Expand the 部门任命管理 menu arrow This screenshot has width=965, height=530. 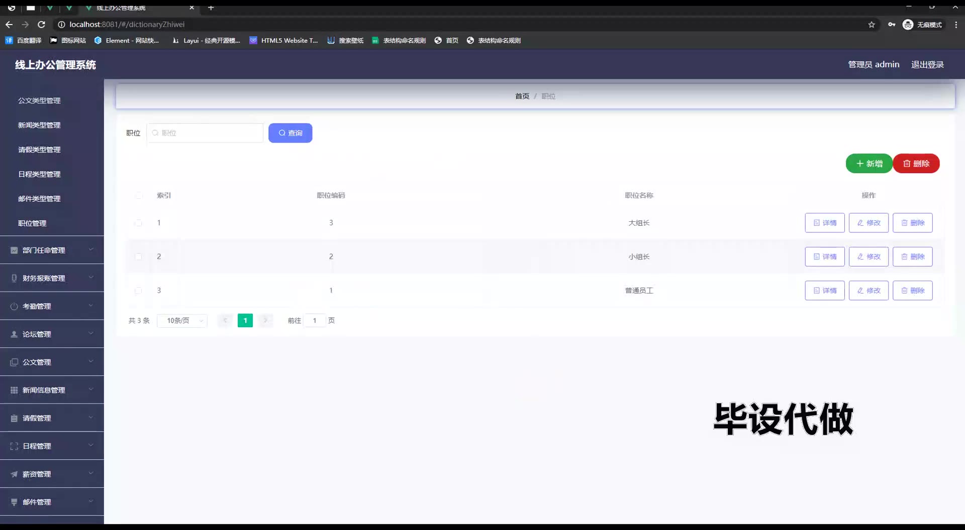pyautogui.click(x=91, y=249)
